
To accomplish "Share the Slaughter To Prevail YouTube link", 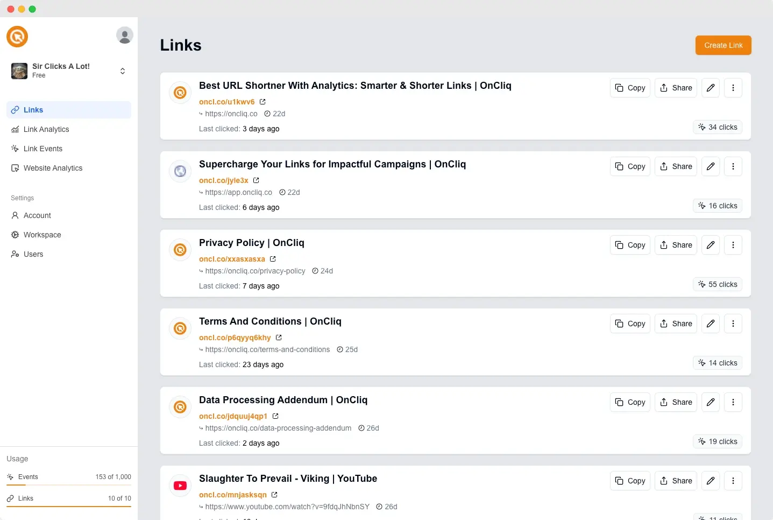I will point(676,481).
